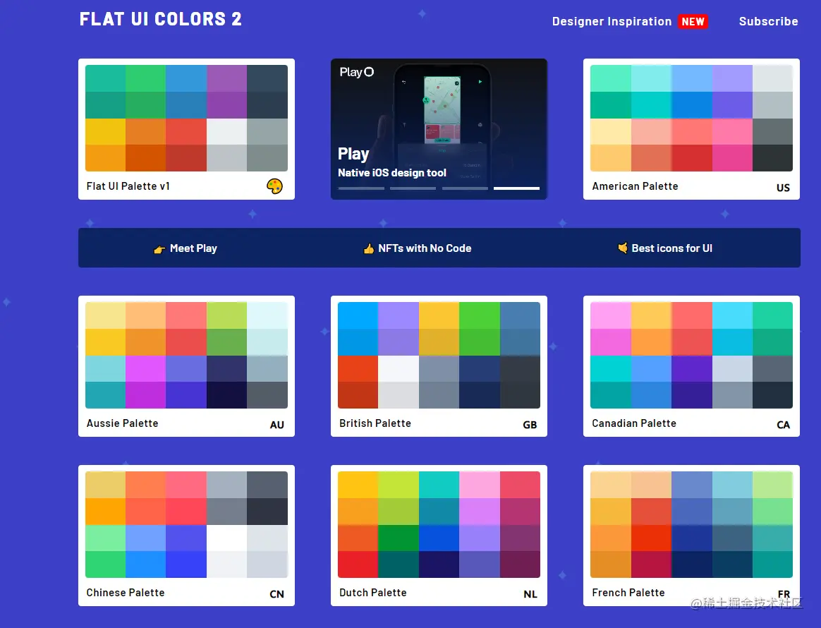
Task: Click the hand icon beside Best icons for UI
Action: [x=623, y=248]
